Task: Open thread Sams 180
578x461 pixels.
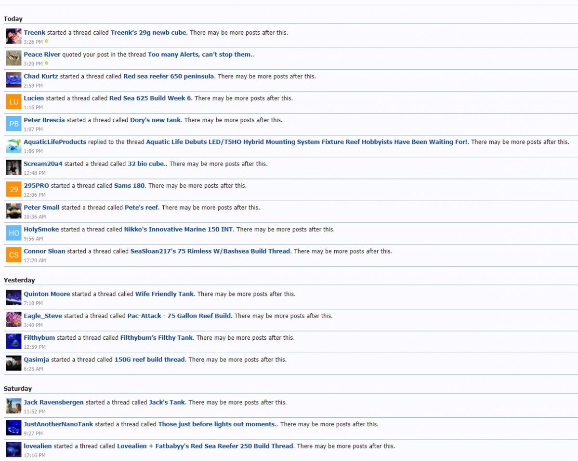Action: (x=130, y=185)
